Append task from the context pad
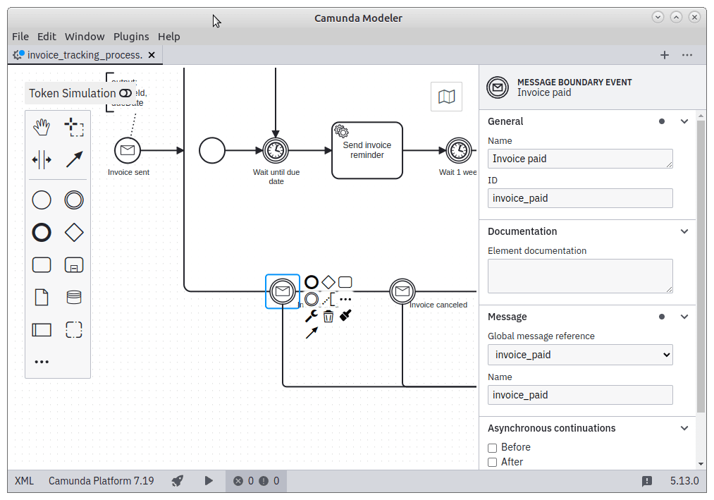 [x=345, y=282]
